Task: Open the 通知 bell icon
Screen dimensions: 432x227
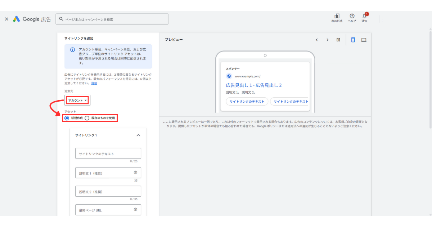Action: coord(364,18)
